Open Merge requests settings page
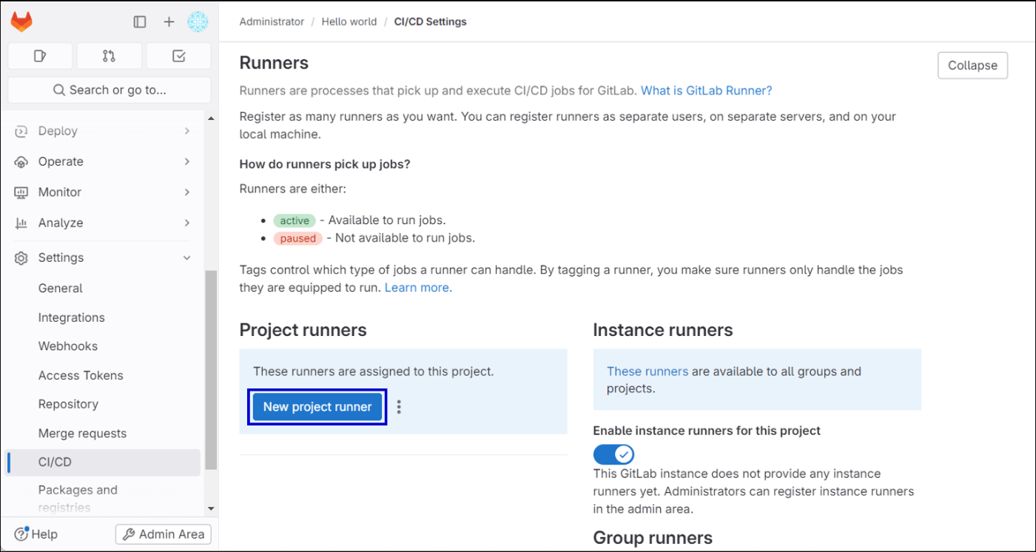This screenshot has height=552, width=1036. [x=104, y=433]
